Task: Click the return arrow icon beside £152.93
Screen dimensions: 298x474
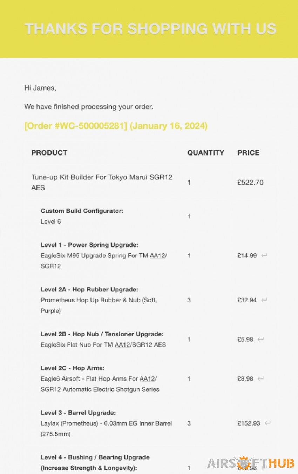Action: click(x=267, y=423)
